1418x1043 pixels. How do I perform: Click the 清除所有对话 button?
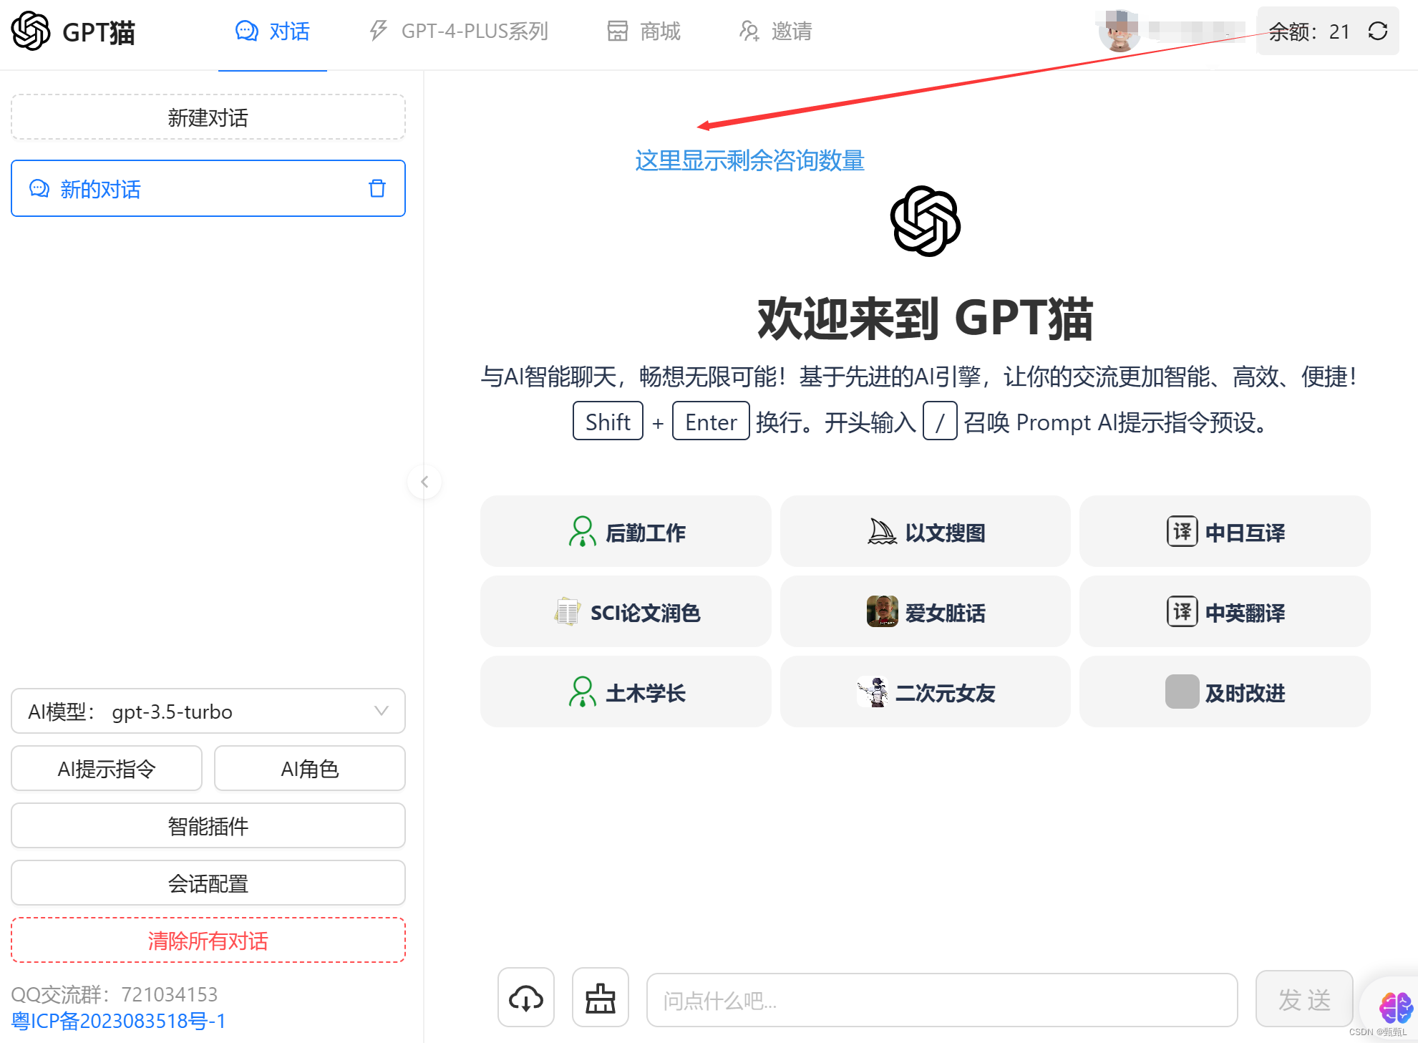tap(208, 941)
